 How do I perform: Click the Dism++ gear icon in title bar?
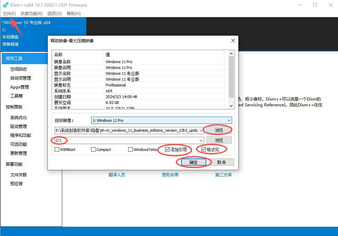(x=6, y=5)
